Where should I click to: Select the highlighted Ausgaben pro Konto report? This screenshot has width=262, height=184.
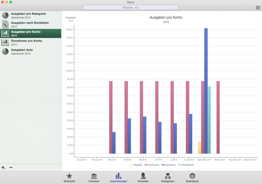(x=26, y=33)
